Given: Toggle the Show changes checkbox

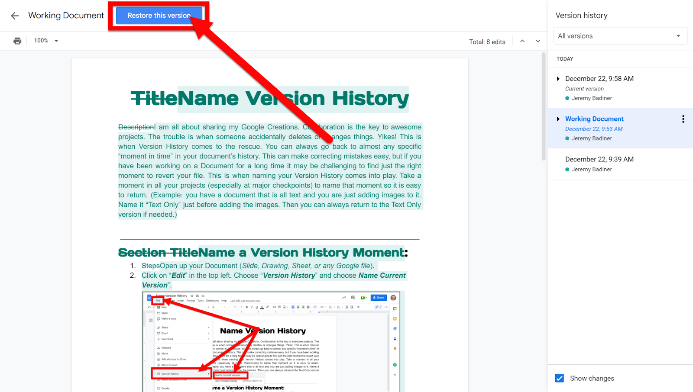Looking at the screenshot, I should [560, 378].
